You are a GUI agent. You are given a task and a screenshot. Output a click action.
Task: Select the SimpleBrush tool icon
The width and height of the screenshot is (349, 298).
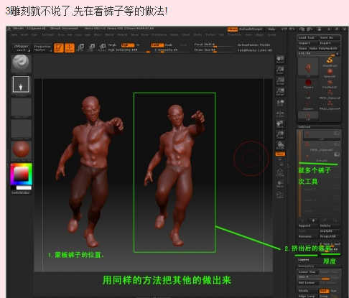pyautogui.click(x=330, y=61)
